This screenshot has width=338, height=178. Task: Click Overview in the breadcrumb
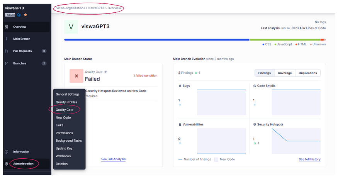pos(114,8)
